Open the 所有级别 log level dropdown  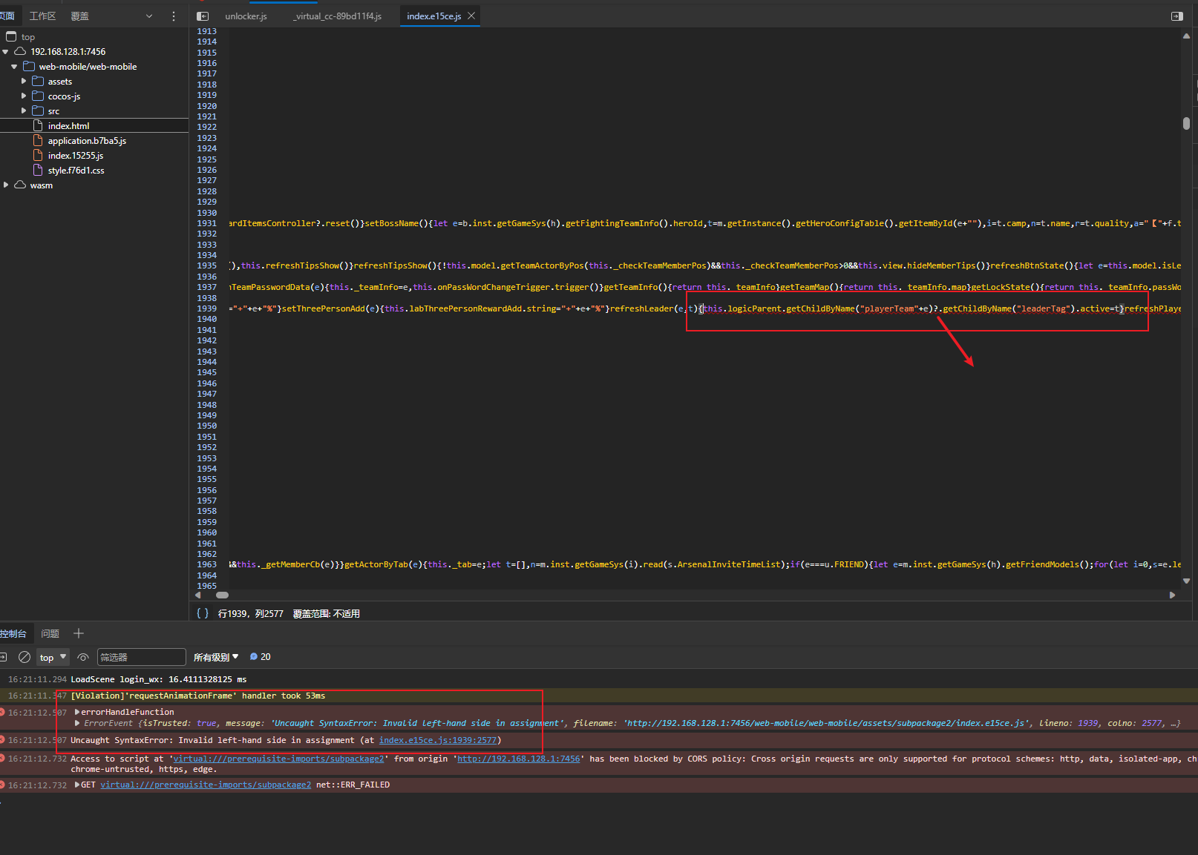point(216,657)
